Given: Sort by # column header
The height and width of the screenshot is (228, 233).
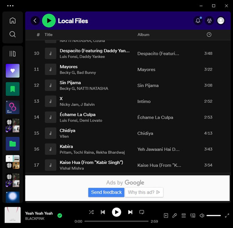Looking at the screenshot, I should pyautogui.click(x=38, y=35).
